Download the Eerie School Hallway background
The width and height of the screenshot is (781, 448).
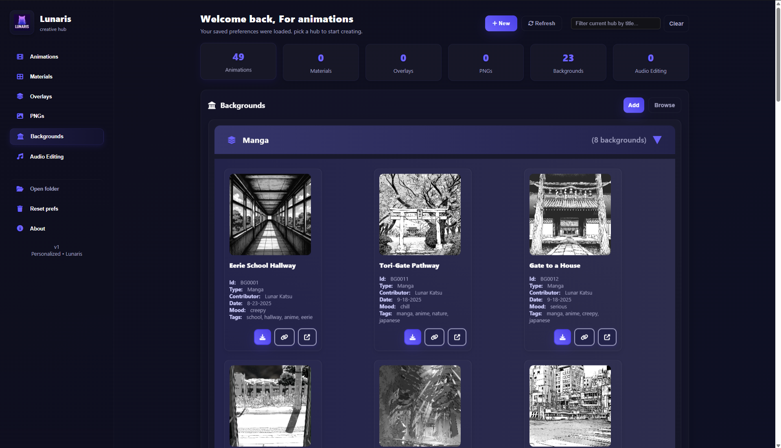(x=262, y=337)
